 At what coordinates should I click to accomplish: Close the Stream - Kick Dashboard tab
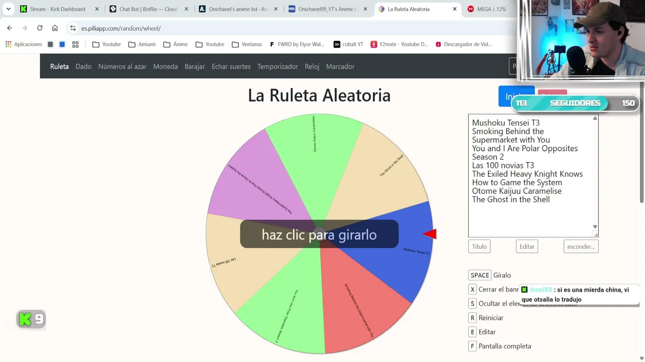pos(96,9)
